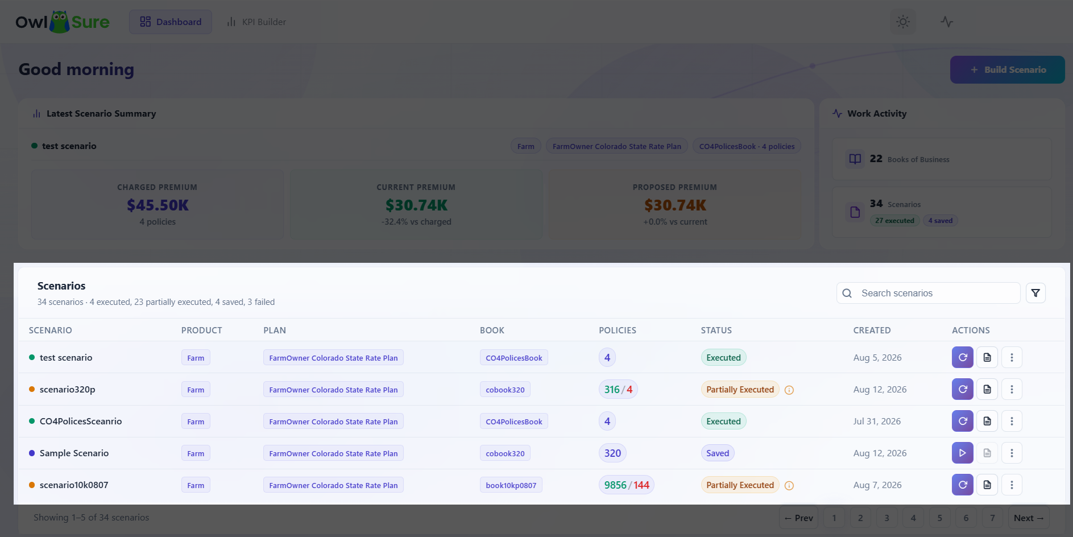The height and width of the screenshot is (537, 1073).
Task: Open more options for test scenario
Action: 1012,357
